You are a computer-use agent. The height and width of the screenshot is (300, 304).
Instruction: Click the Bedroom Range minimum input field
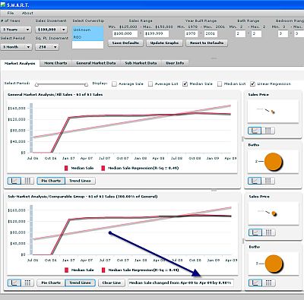[283, 33]
